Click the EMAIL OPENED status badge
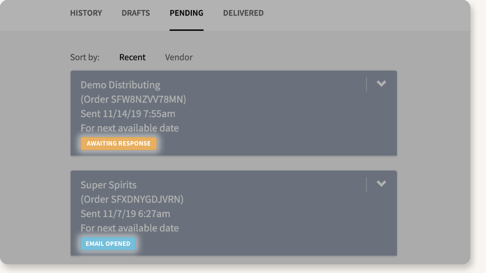This screenshot has height=273, width=486. pos(108,244)
